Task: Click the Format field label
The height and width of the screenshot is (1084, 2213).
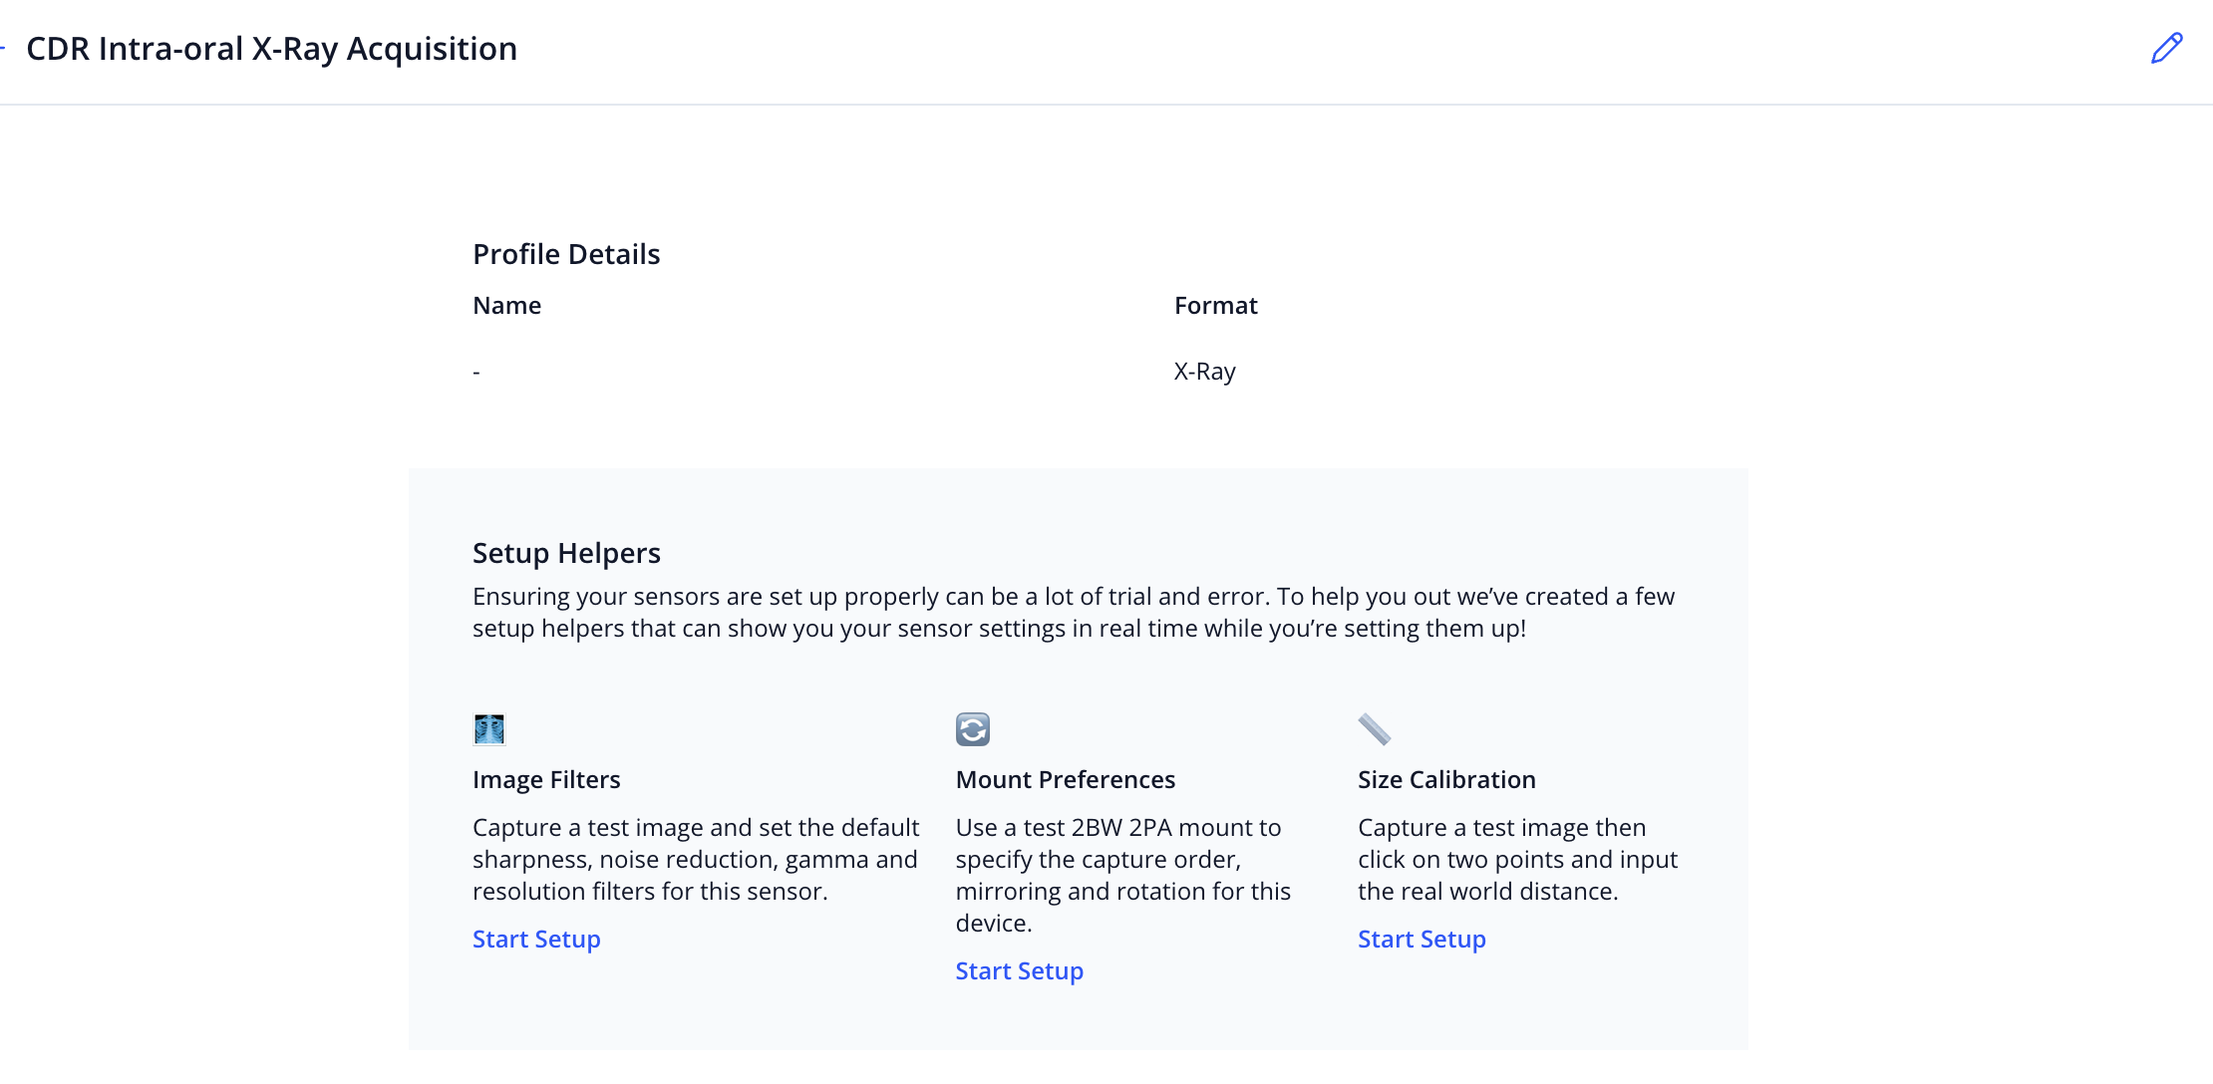Action: [x=1216, y=305]
